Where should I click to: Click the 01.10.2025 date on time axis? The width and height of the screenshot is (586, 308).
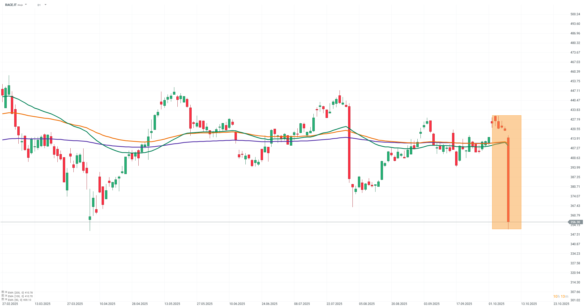point(497,304)
